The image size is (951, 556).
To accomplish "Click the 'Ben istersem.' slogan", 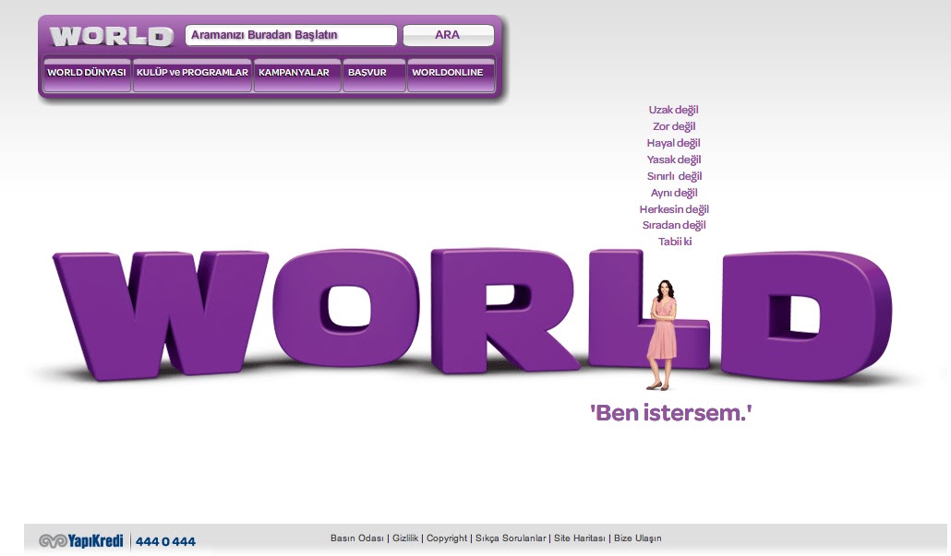I will (x=671, y=413).
